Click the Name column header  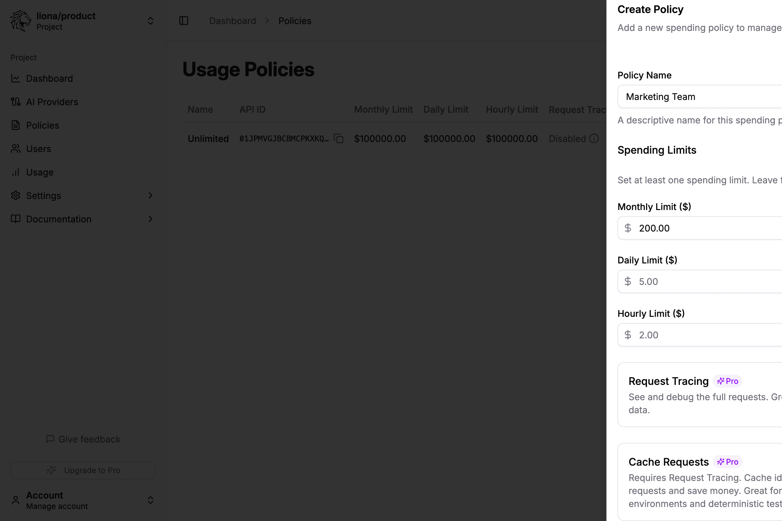[x=200, y=109]
